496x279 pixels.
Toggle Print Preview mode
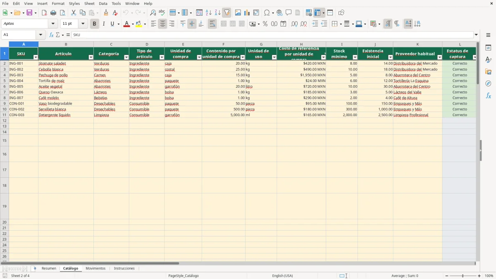pos(62,13)
